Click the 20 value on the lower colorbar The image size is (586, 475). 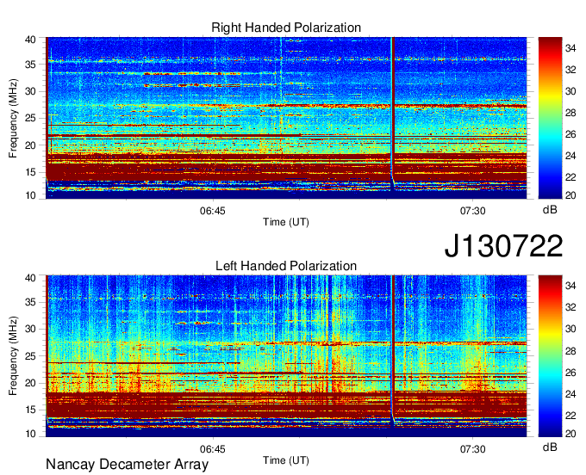[570, 434]
